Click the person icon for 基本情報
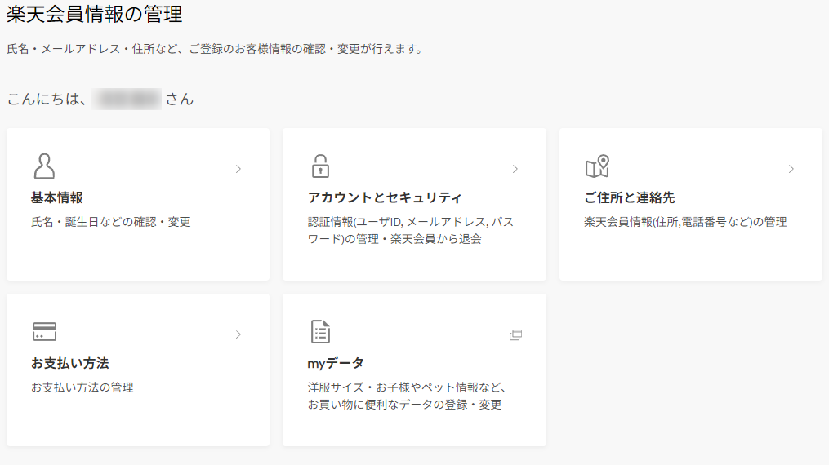829x465 pixels. (44, 166)
